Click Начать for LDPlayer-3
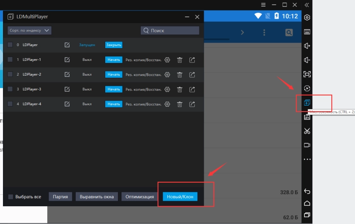The height and width of the screenshot is (224, 355). click(114, 89)
